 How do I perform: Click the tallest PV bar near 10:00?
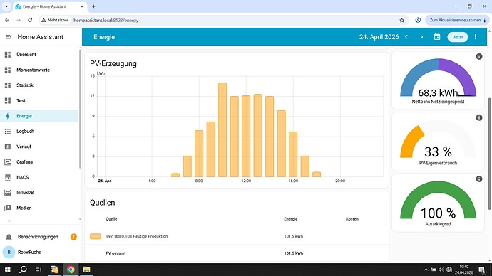click(222, 130)
